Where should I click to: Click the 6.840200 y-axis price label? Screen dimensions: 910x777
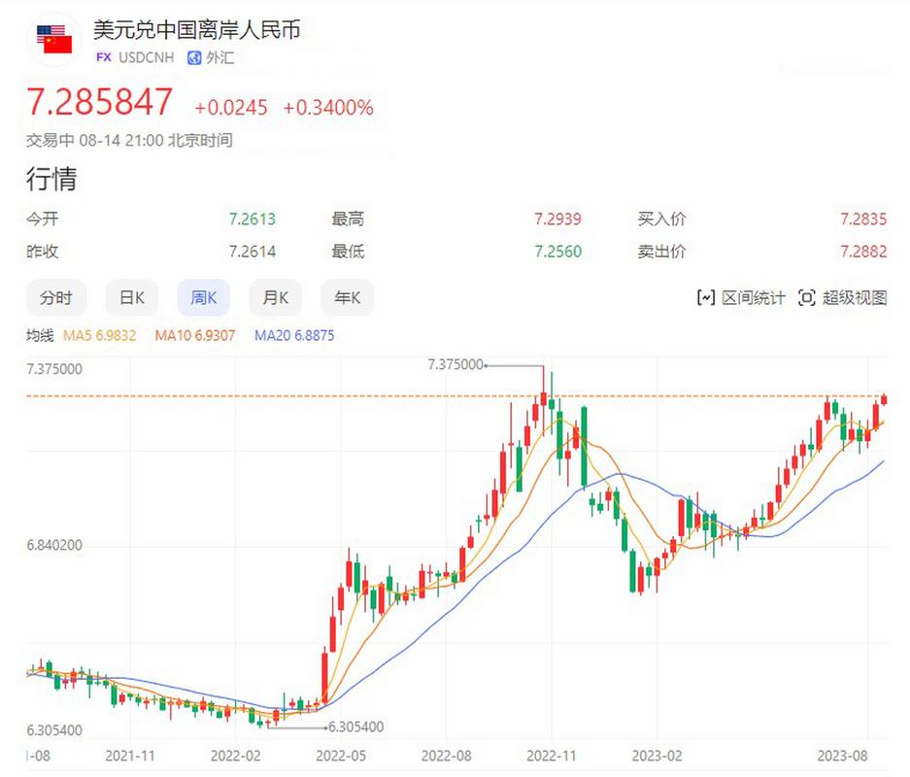click(x=54, y=546)
